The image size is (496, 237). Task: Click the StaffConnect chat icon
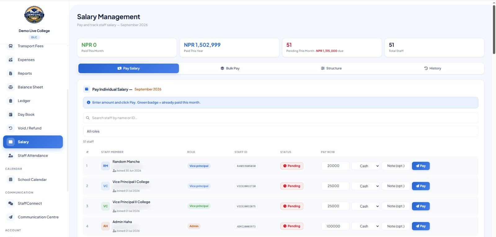[11, 203]
